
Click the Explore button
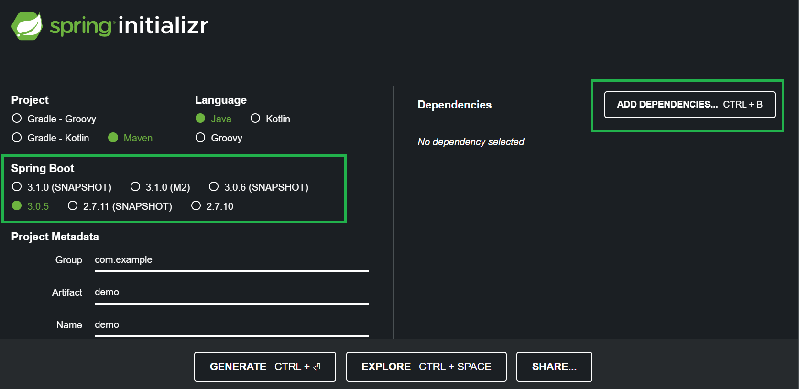(426, 367)
